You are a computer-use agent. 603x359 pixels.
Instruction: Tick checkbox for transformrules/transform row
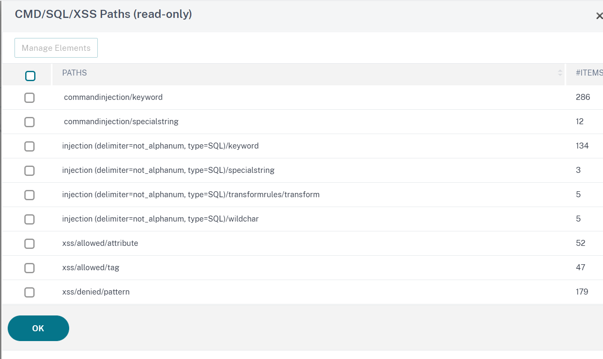[29, 195]
